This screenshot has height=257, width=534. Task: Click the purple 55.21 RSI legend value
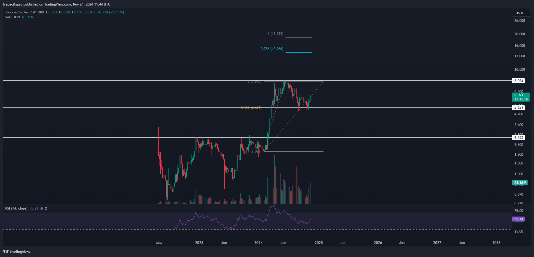[34, 208]
